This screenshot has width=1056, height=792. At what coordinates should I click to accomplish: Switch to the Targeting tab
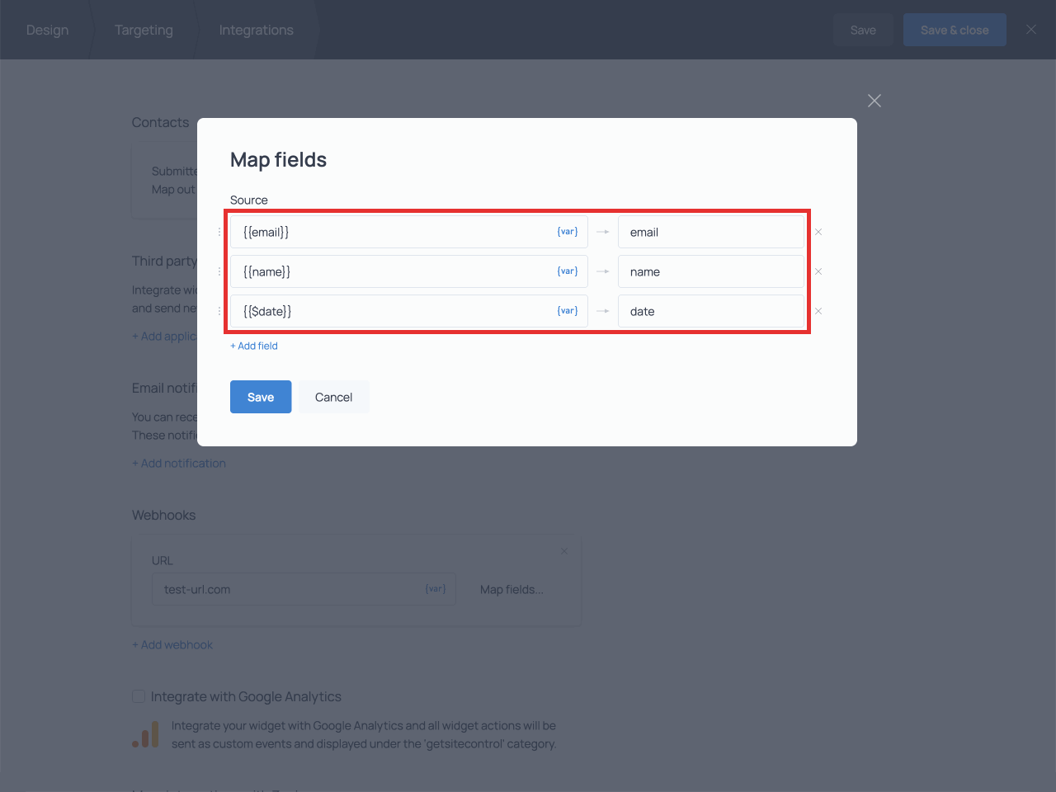[144, 30]
